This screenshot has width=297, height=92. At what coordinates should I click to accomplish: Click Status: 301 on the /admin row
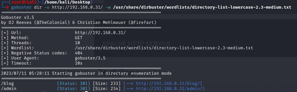tap(74, 88)
